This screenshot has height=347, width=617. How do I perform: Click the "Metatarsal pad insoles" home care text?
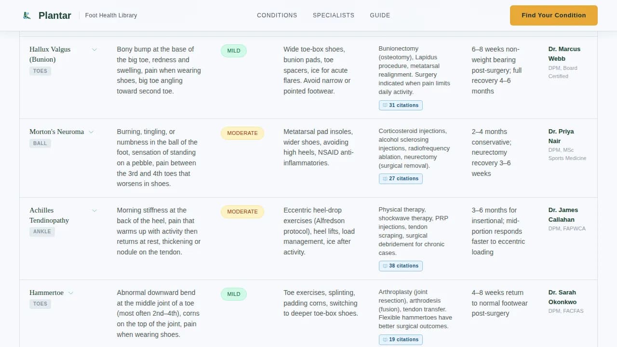pyautogui.click(x=319, y=147)
